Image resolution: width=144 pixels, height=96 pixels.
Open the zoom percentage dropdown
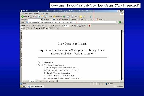(x=70, y=26)
